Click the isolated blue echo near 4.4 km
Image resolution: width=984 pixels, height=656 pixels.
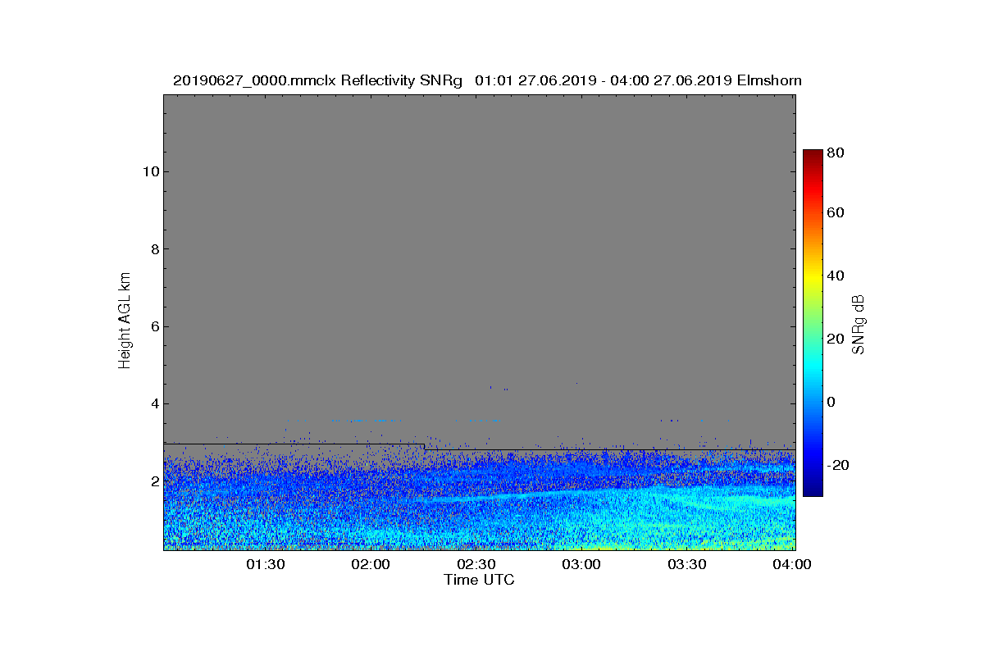click(491, 387)
